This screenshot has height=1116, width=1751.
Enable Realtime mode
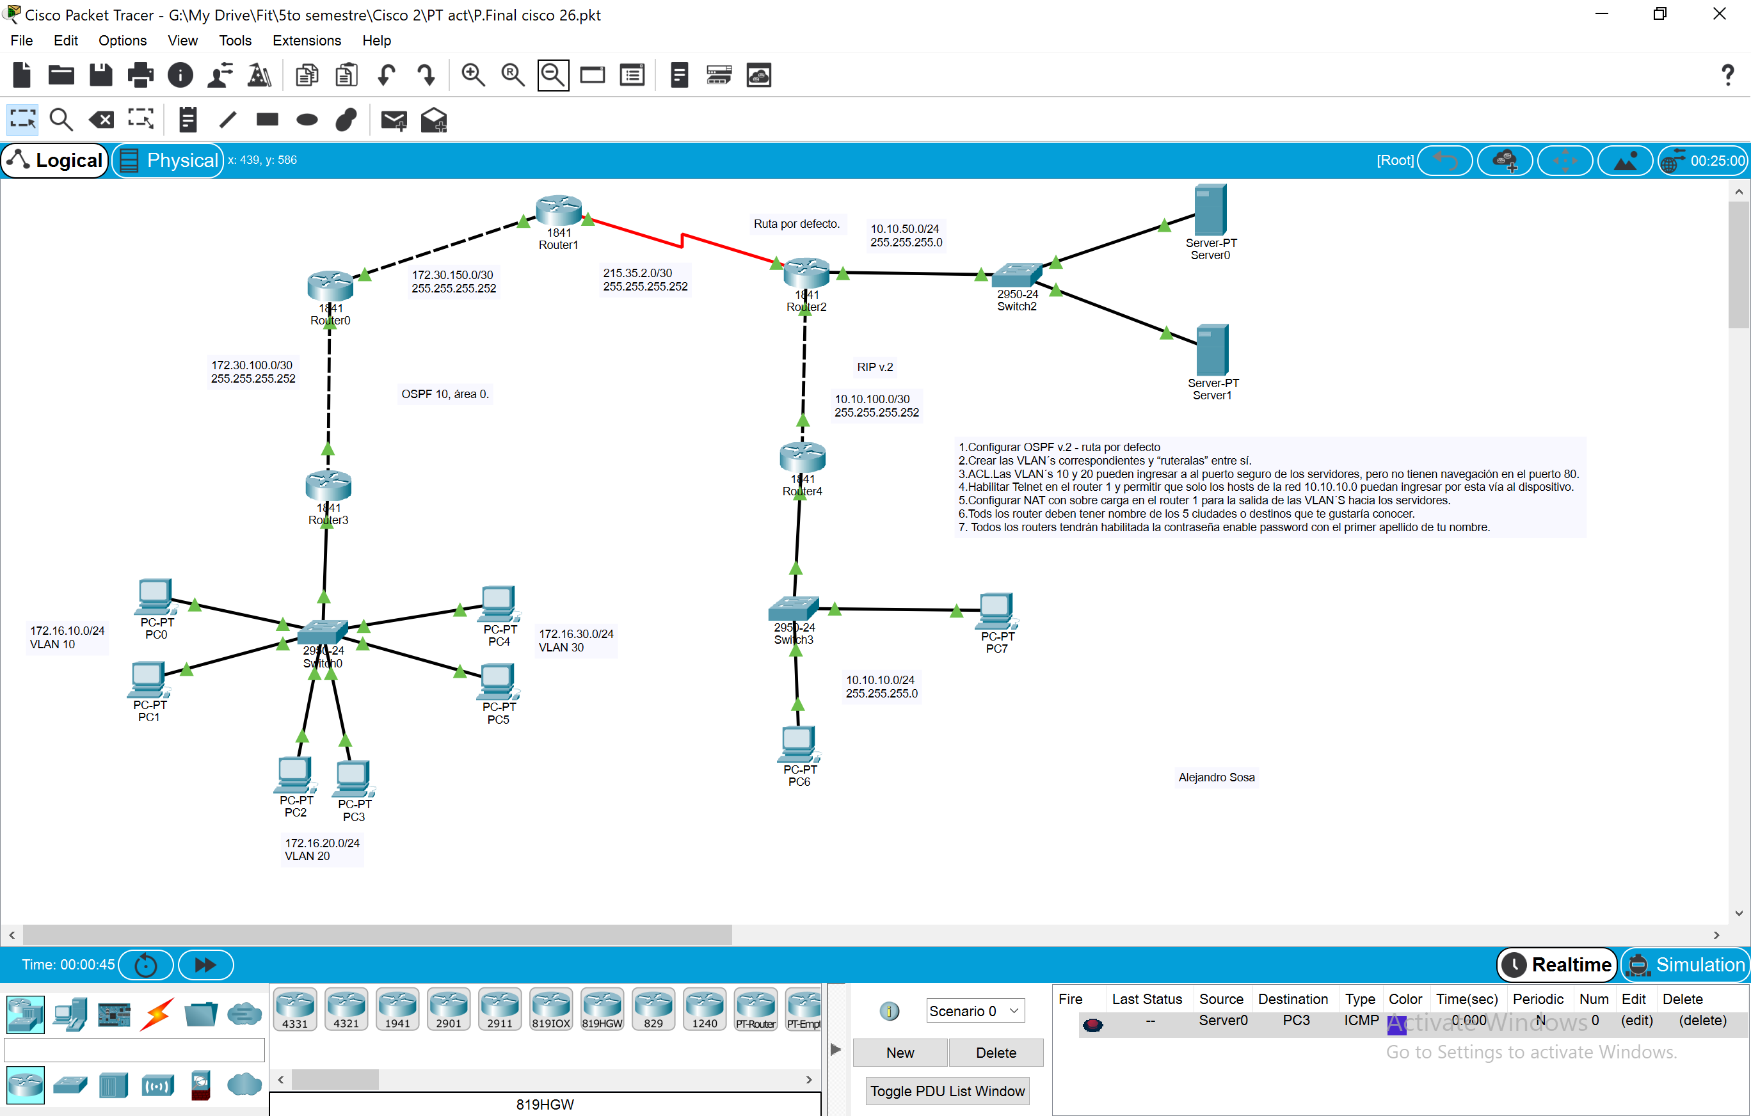tap(1557, 964)
